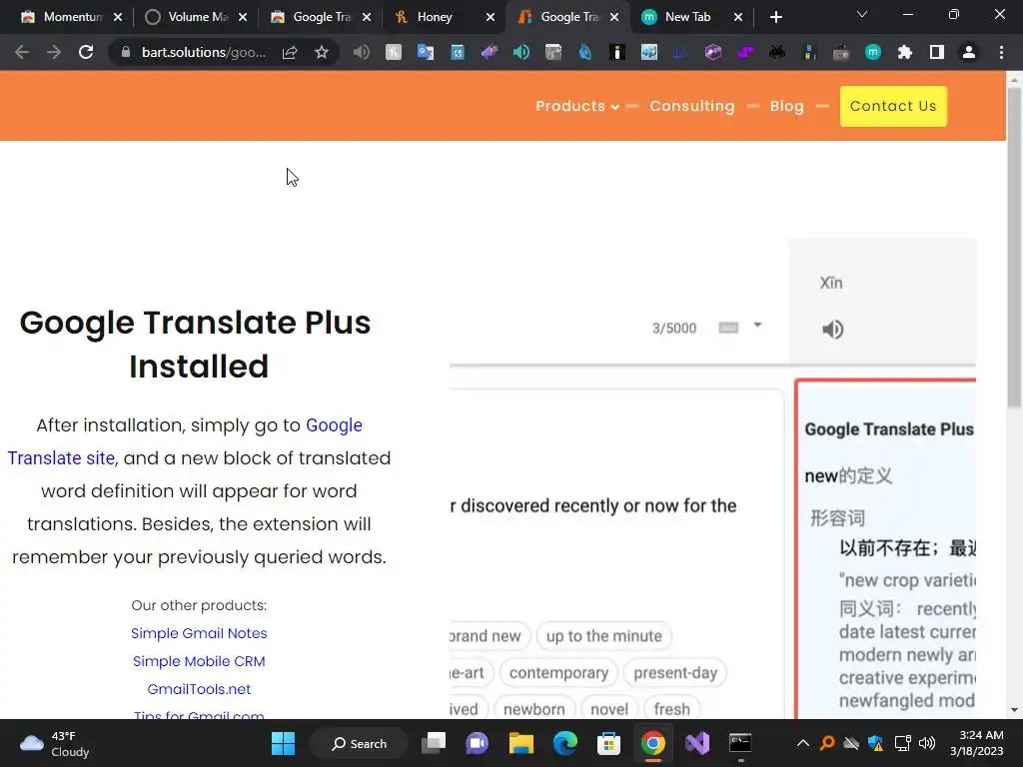This screenshot has width=1023, height=767.
Task: Click the purple hexagon extension icon
Action: coord(713,52)
